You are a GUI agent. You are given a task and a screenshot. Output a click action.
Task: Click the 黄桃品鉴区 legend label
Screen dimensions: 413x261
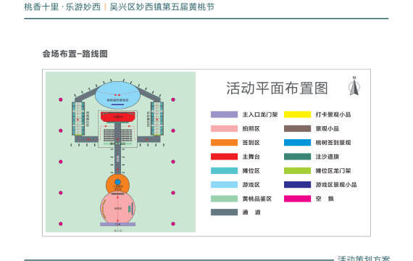click(256, 199)
